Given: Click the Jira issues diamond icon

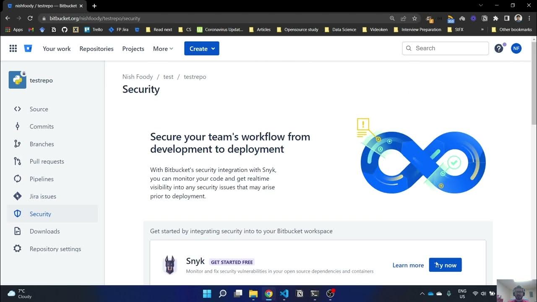Looking at the screenshot, I should 17,196.
